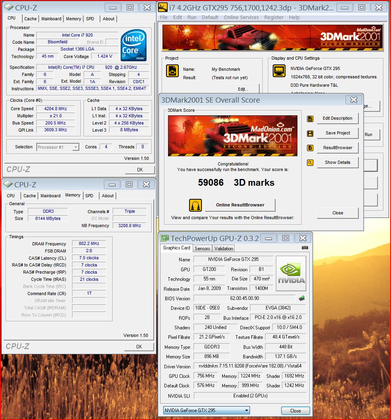Click the Display and CPU Settings monitor icon
The image size is (391, 420).
point(279,71)
